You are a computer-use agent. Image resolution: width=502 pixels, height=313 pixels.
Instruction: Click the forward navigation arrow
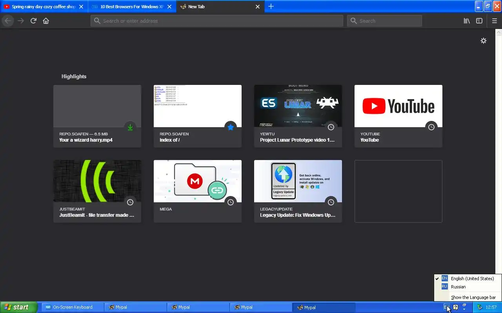coord(21,21)
